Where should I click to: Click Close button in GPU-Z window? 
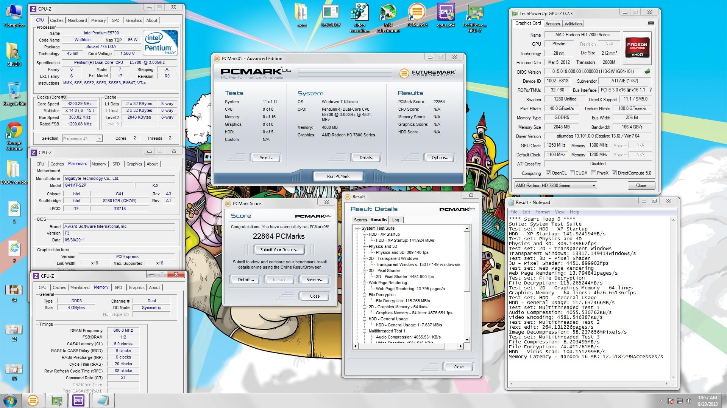click(x=641, y=185)
